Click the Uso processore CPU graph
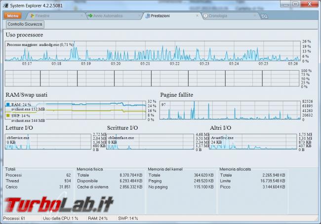 coord(153,51)
